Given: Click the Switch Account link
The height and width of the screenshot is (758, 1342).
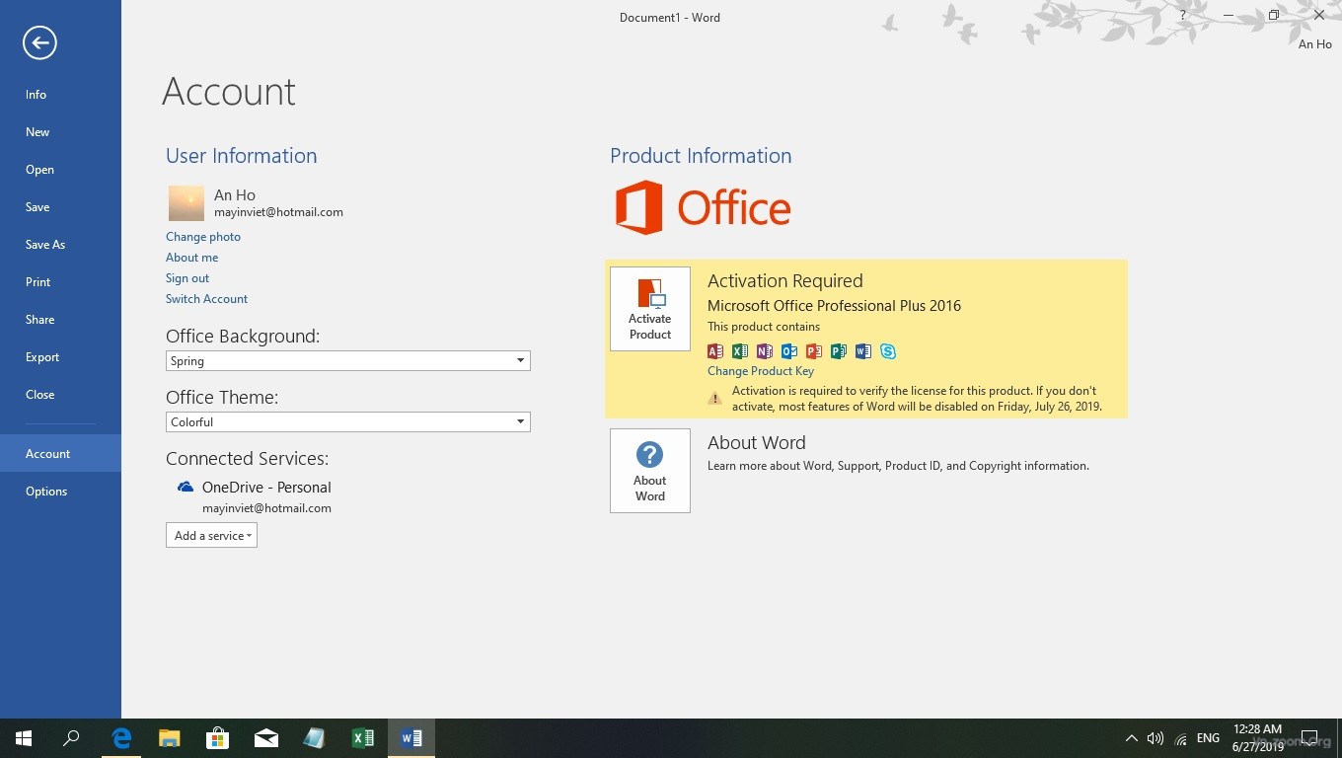Looking at the screenshot, I should click(x=206, y=299).
